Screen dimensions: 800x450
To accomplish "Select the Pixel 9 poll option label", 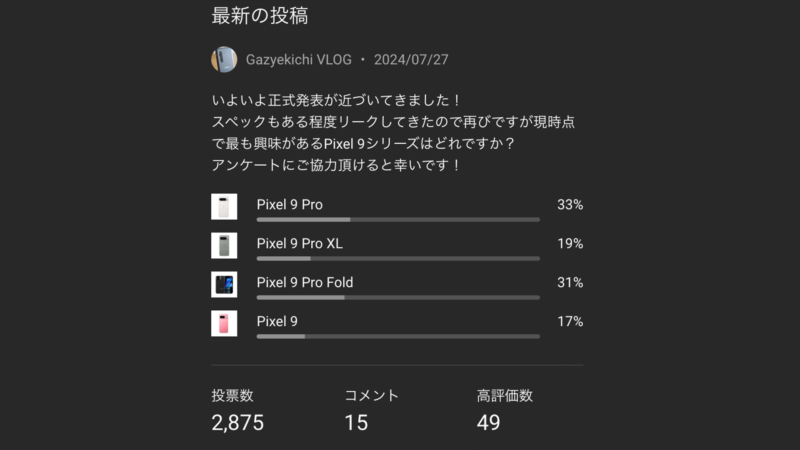I will tap(277, 321).
